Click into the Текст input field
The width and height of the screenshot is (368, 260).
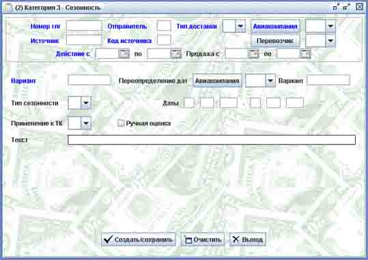212,140
